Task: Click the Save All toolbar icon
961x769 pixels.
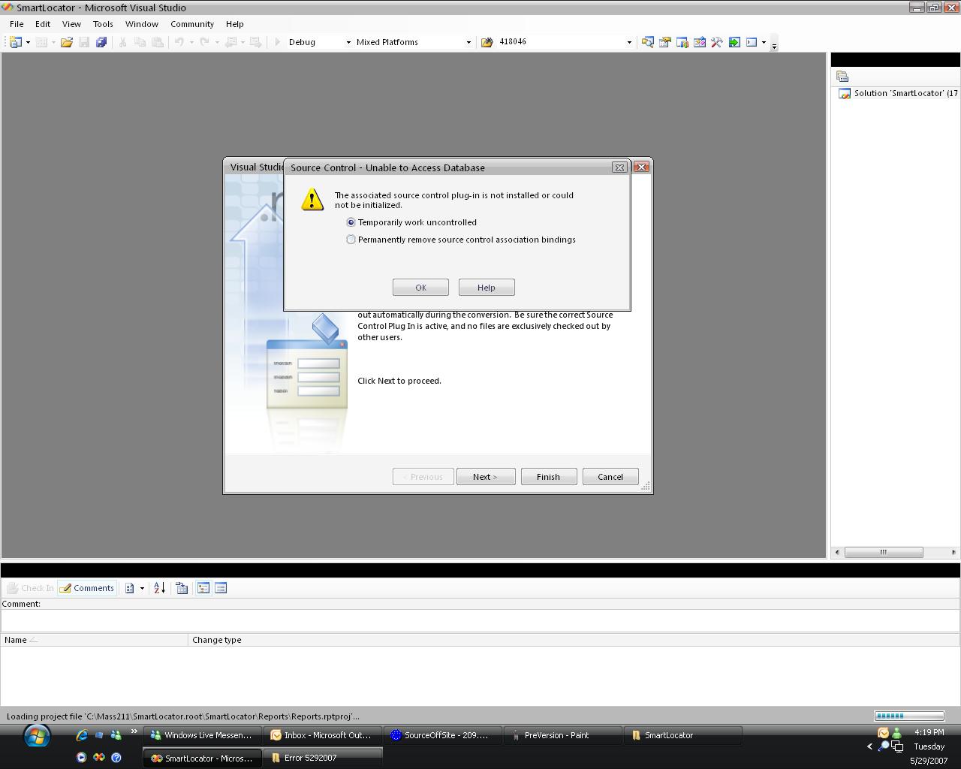Action: tap(101, 42)
